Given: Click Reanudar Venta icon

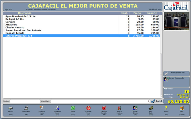Looking at the screenshot, I should coord(42,108).
